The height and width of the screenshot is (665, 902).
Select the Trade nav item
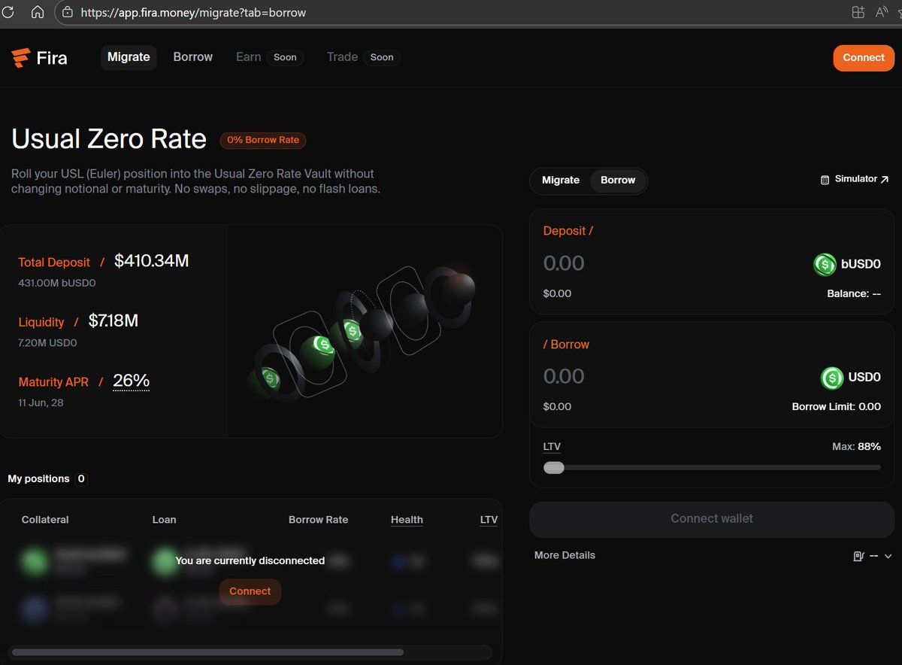tap(342, 57)
